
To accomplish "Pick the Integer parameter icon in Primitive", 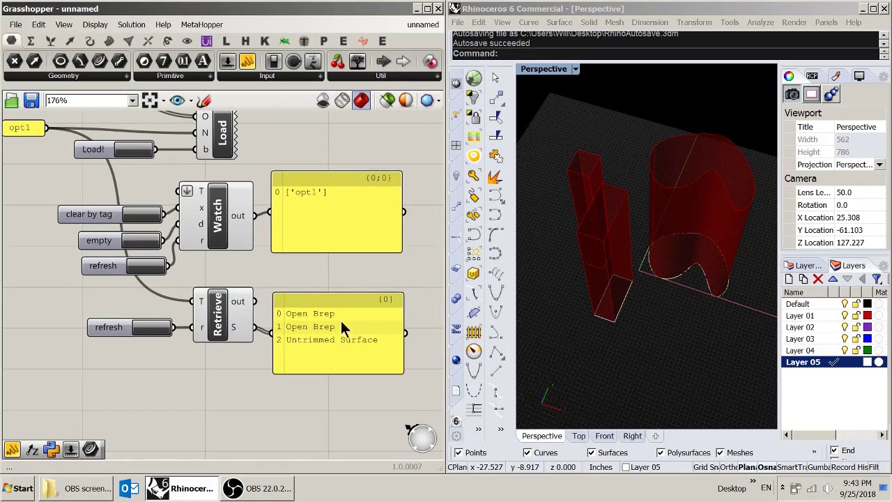I will tap(163, 61).
